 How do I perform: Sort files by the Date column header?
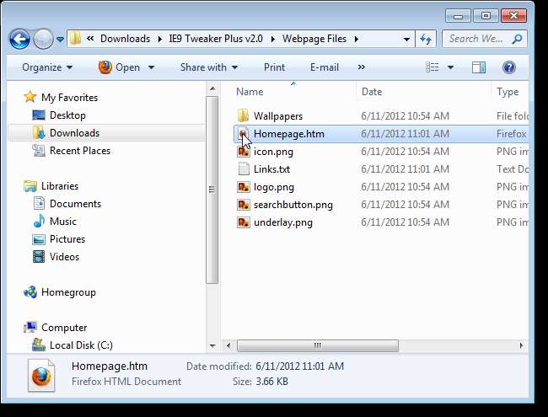tap(371, 92)
